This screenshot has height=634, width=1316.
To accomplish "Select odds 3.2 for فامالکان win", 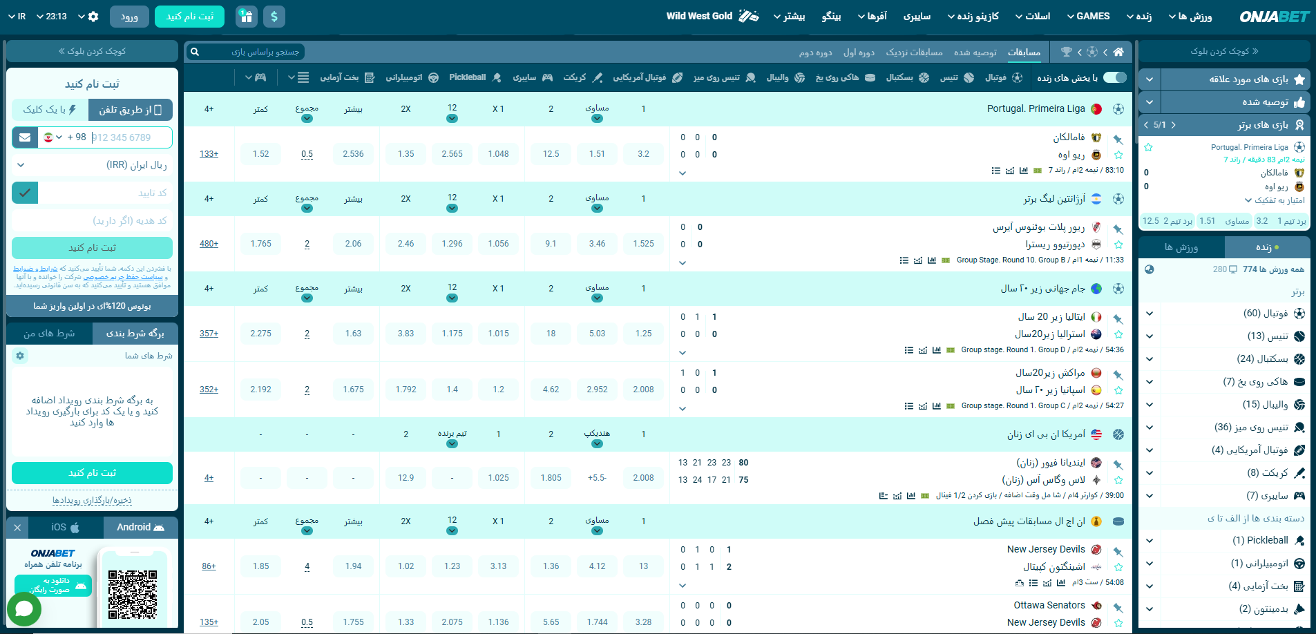I will click(643, 154).
